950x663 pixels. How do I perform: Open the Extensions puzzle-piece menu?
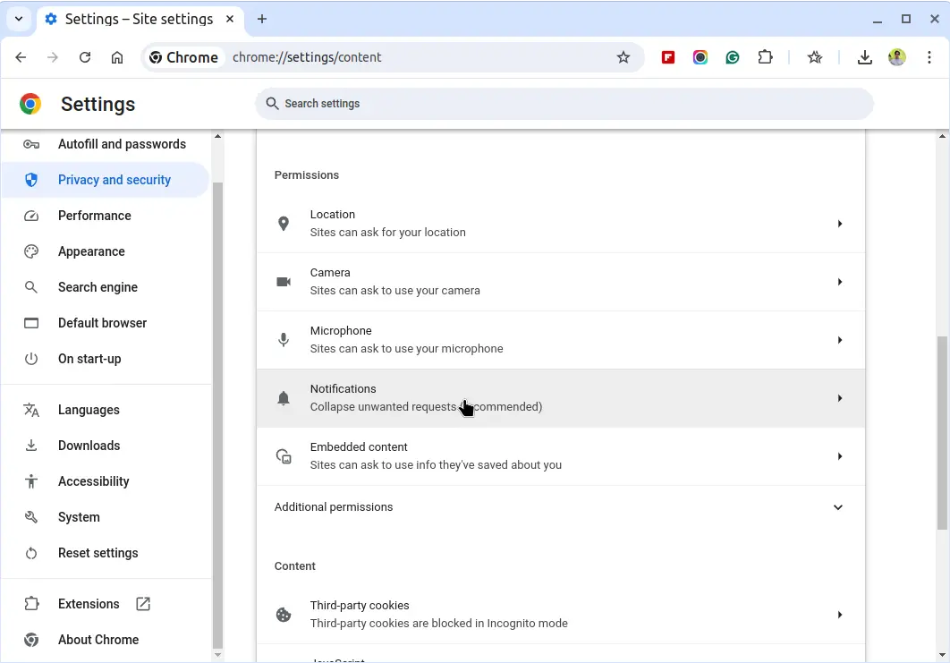tap(765, 57)
